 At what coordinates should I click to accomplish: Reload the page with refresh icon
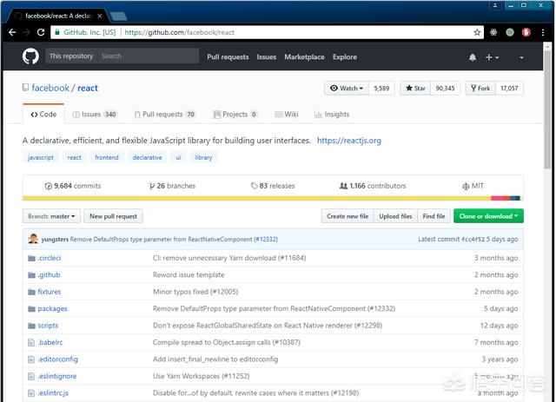click(x=41, y=32)
